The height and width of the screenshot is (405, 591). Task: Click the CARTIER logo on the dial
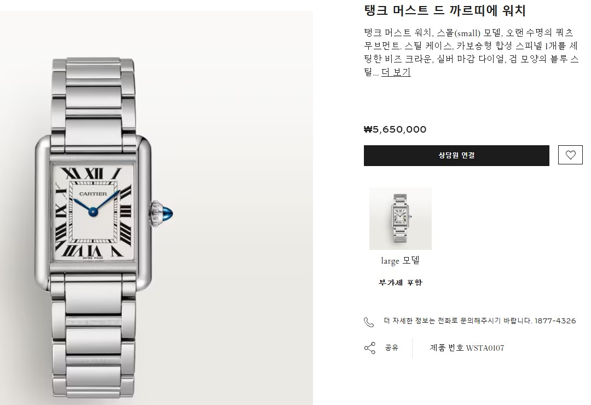pyautogui.click(x=92, y=194)
